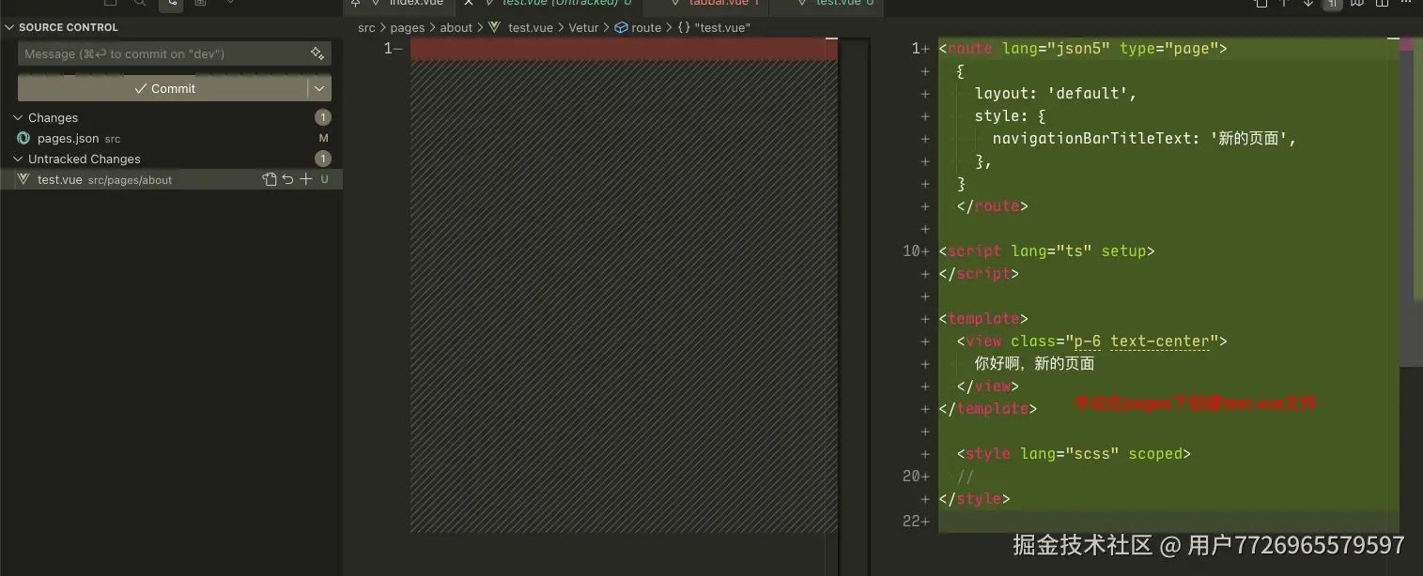Select test.vue in the Untracked Changes list

click(x=171, y=179)
